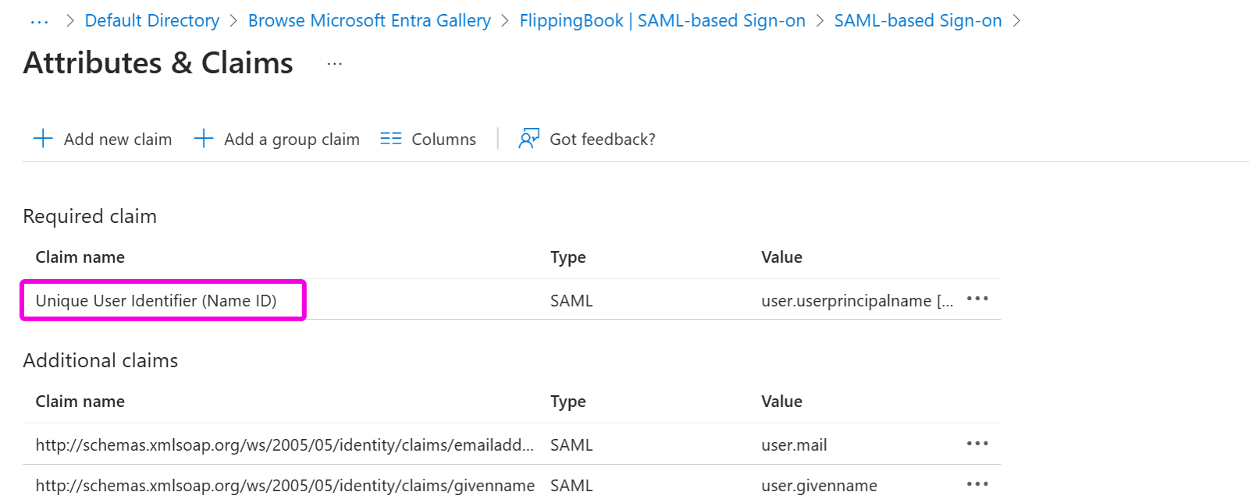Click the FlippingBook | SAML-based Sign-on breadcrumb
The image size is (1249, 499).
662,20
